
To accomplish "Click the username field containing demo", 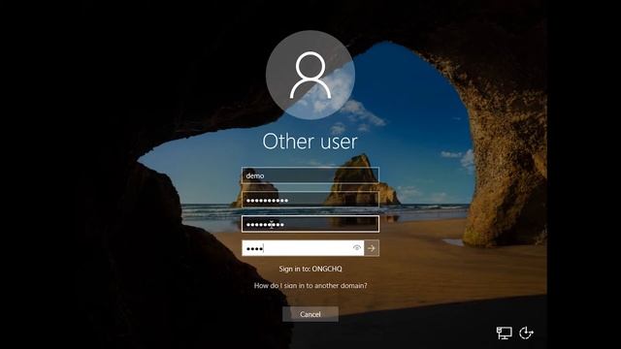I will 310,175.
